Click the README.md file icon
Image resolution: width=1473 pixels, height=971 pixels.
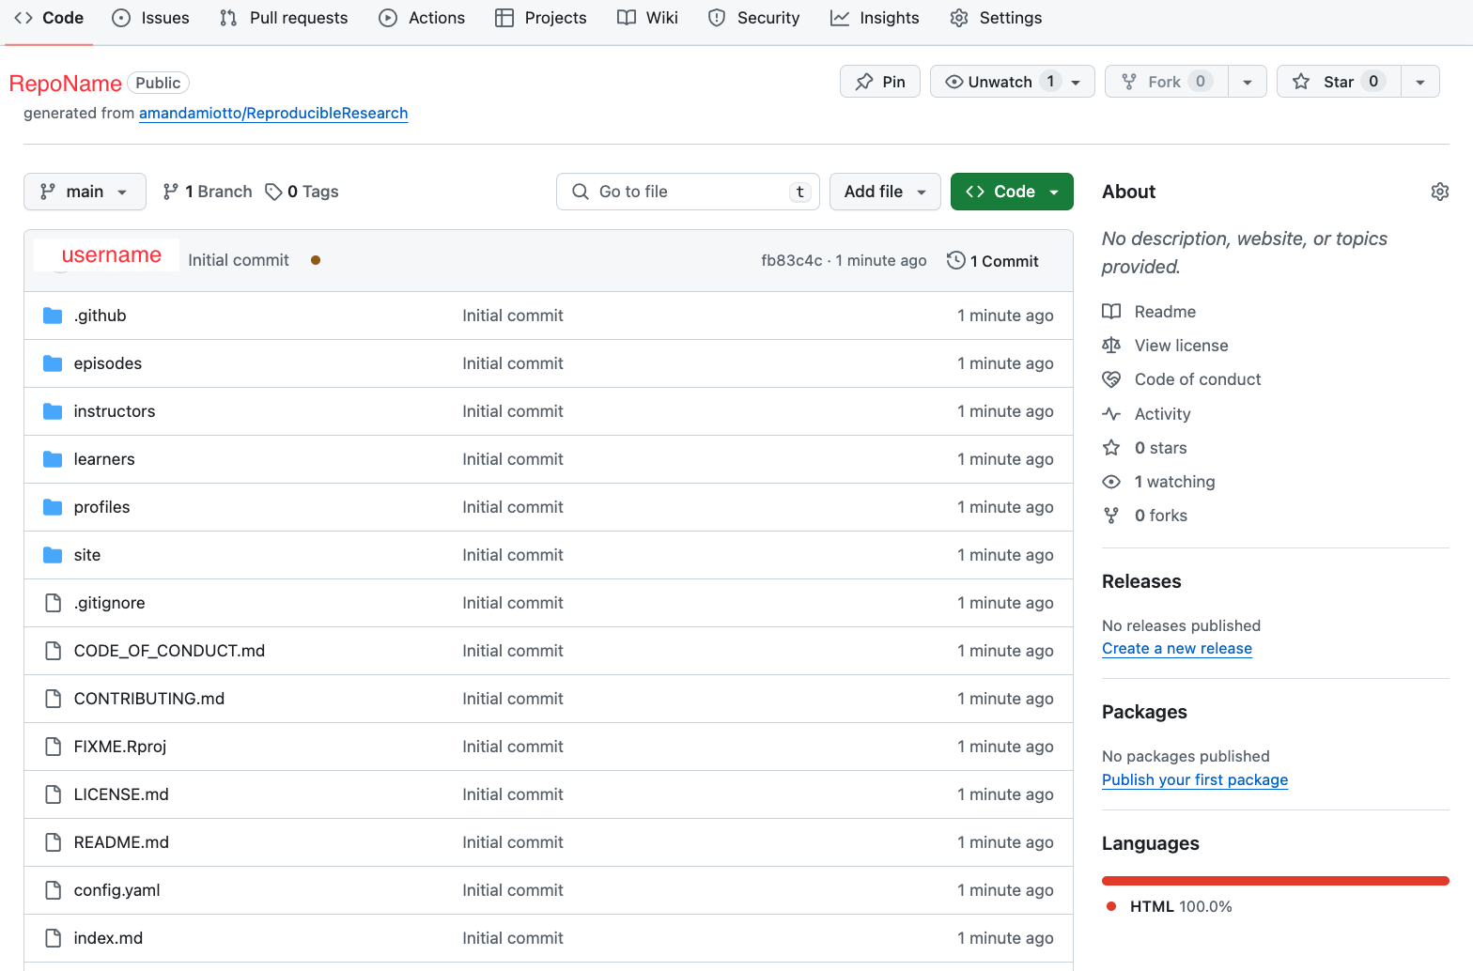coord(53,842)
